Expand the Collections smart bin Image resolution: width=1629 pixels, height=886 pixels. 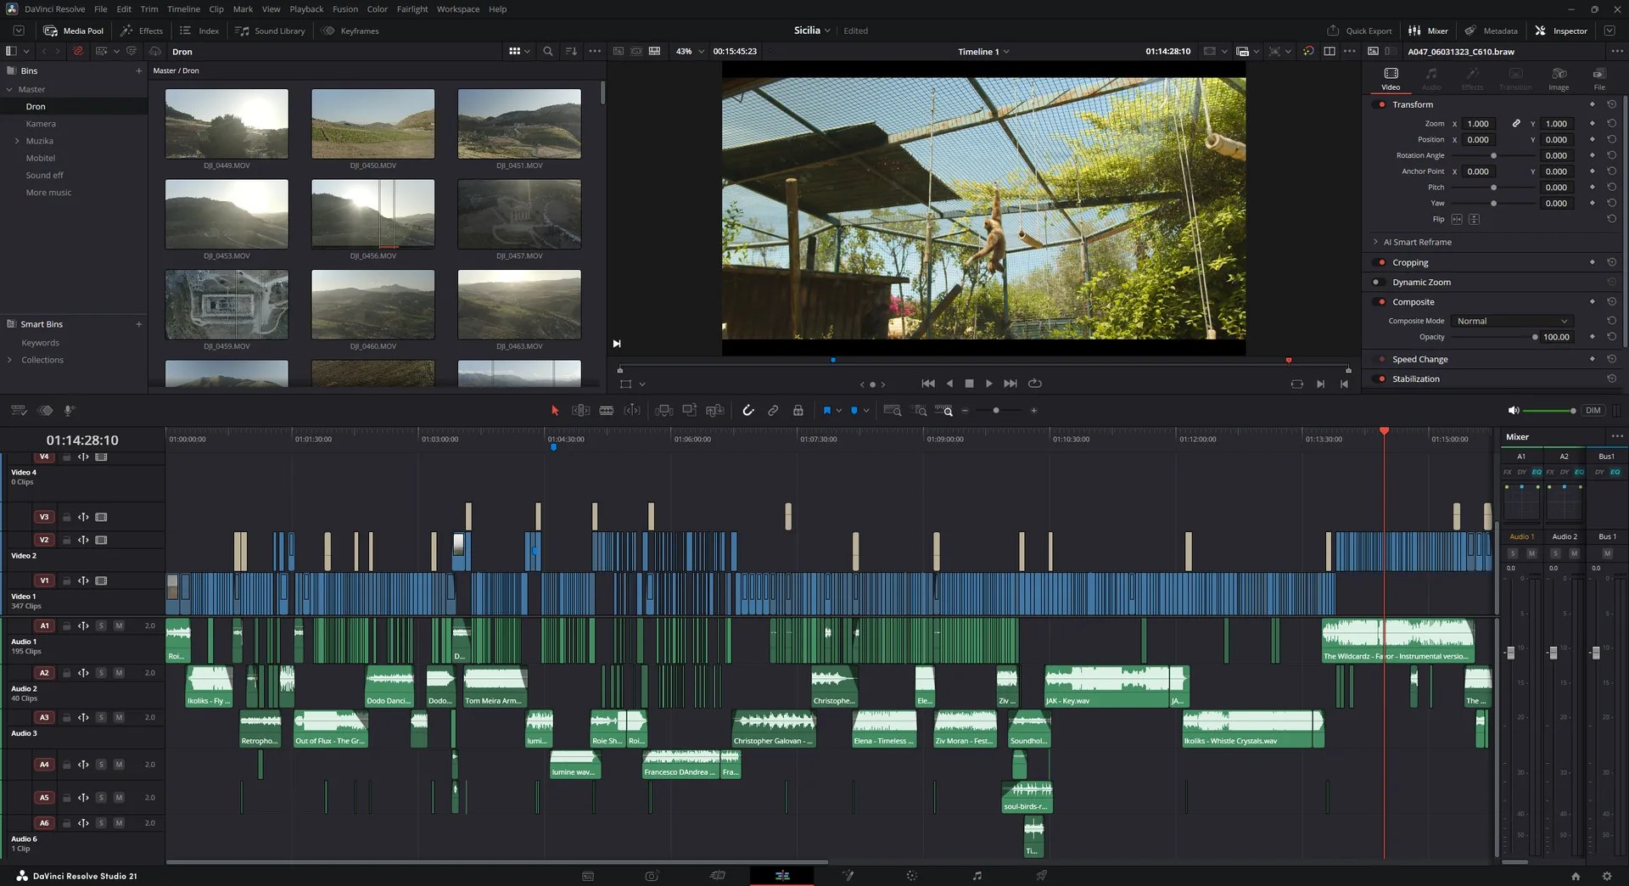pyautogui.click(x=9, y=360)
